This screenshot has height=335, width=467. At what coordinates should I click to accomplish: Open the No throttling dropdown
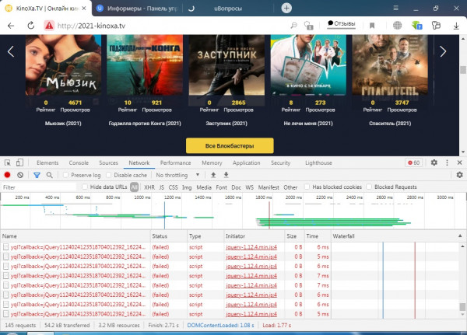point(177,175)
